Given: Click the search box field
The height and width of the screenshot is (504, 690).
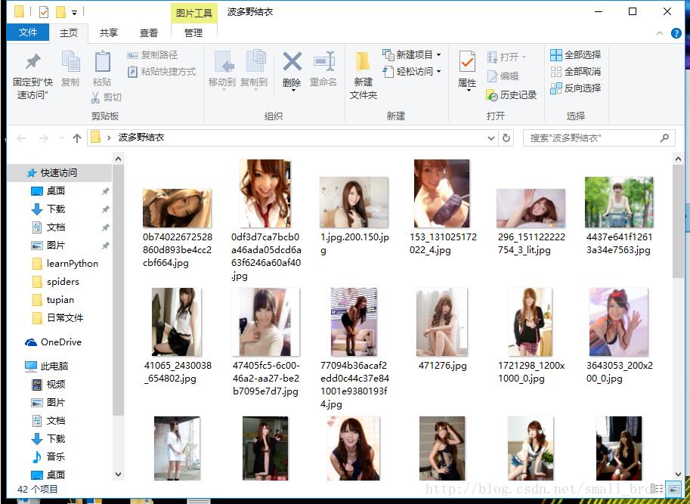Looking at the screenshot, I should point(599,138).
